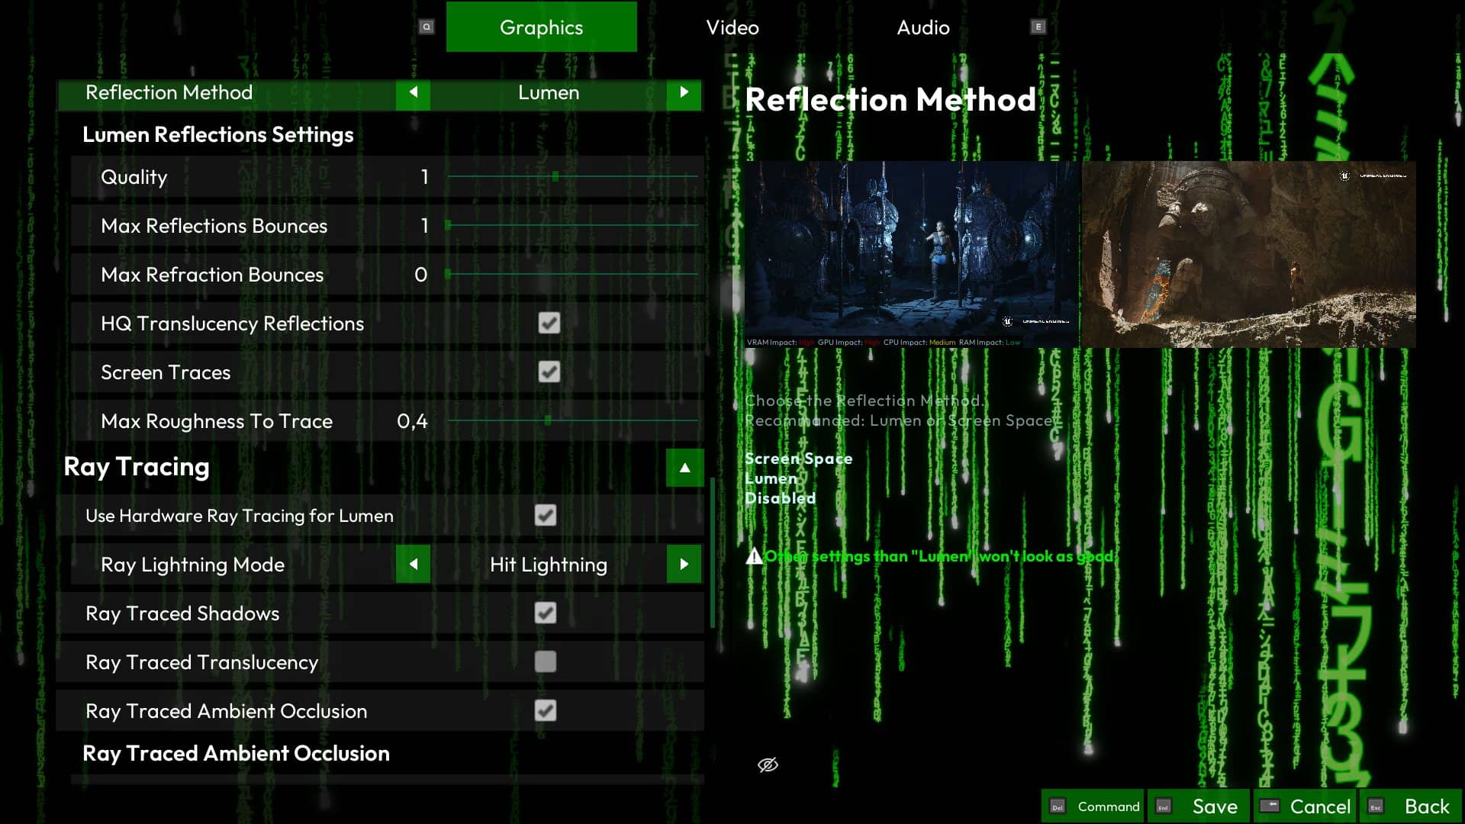Screen dimensions: 1465x824
Task: Adjust the Quality slider
Action: pyautogui.click(x=572, y=176)
